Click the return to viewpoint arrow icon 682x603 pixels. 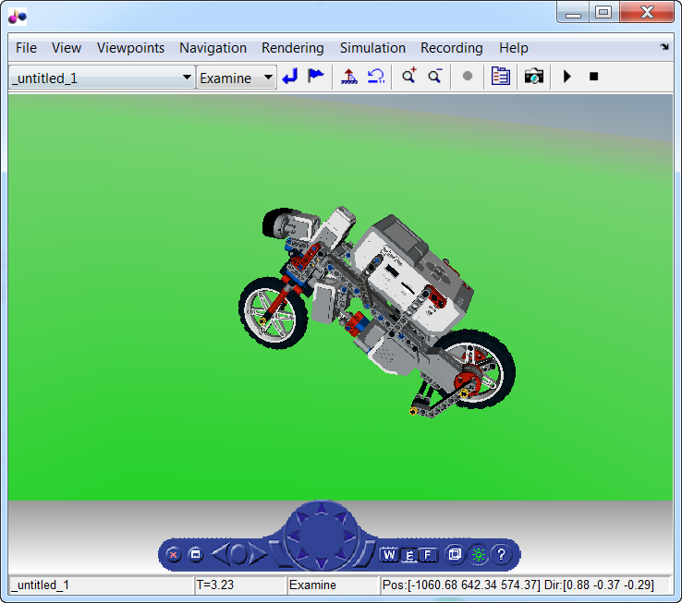pyautogui.click(x=290, y=77)
